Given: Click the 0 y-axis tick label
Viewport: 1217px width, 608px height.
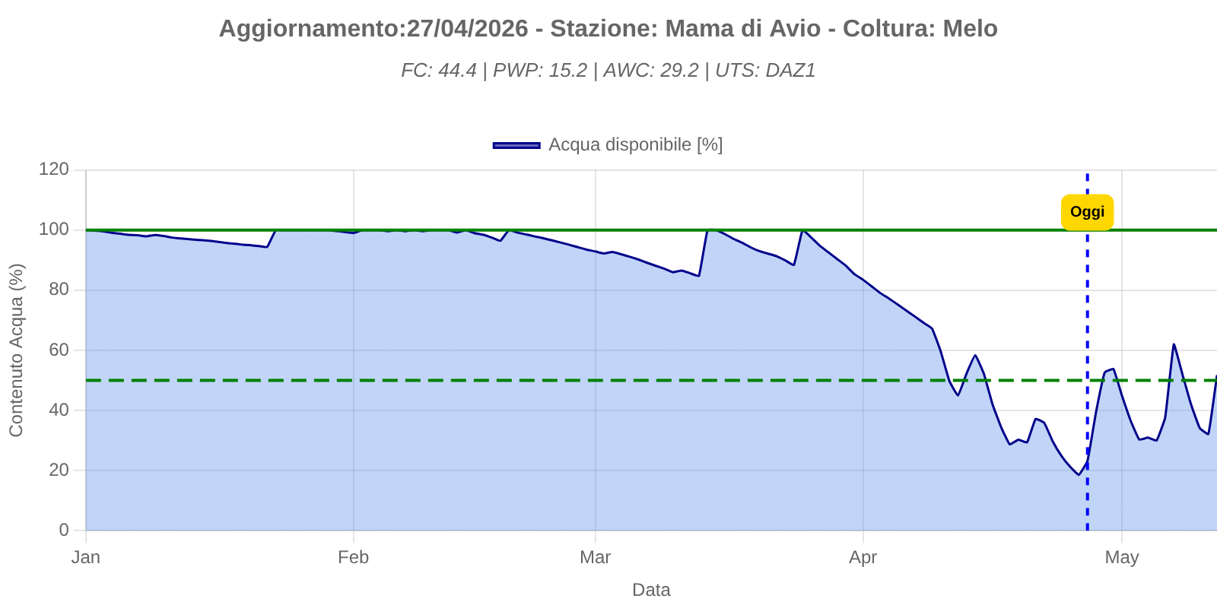Looking at the screenshot, I should (64, 530).
